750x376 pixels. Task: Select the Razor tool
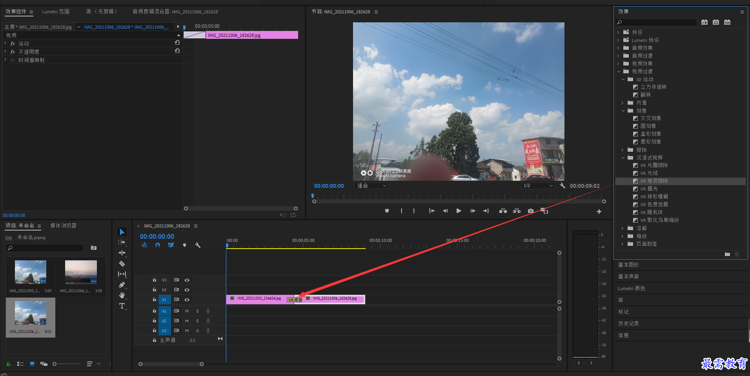click(122, 263)
